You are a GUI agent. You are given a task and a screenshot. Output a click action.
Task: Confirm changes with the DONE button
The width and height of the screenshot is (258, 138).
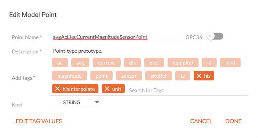pos(233,121)
